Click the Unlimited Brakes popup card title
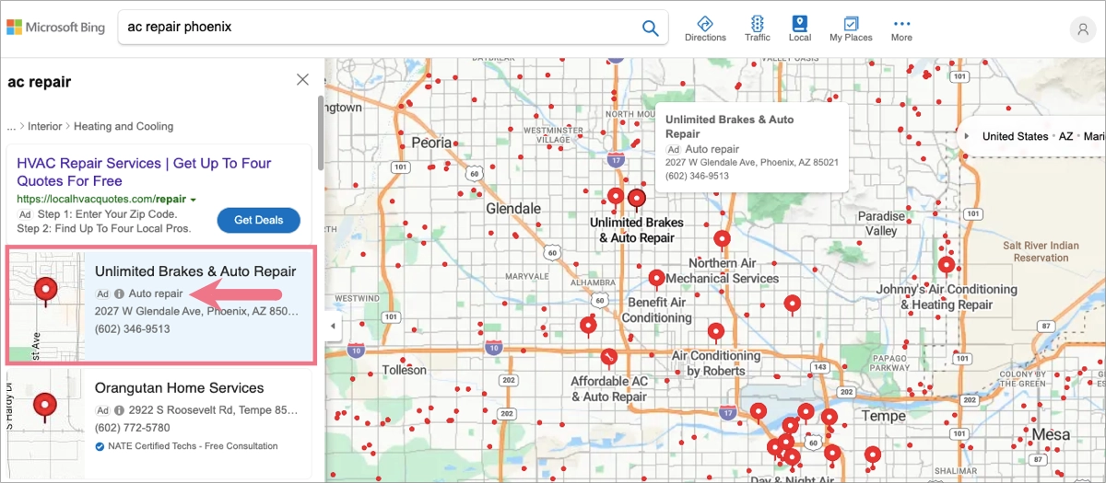This screenshot has width=1106, height=483. [729, 127]
